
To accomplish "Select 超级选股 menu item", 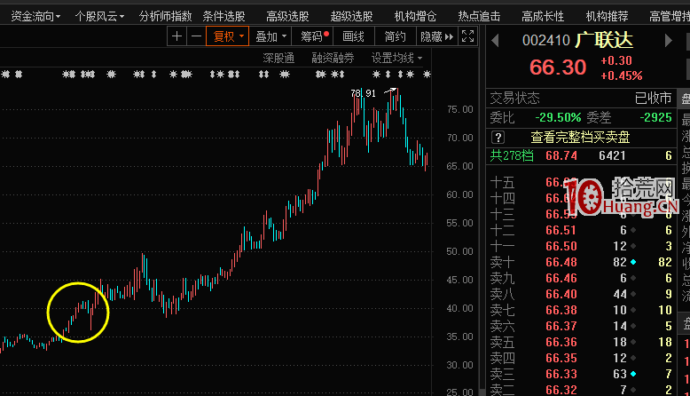I will pos(351,16).
